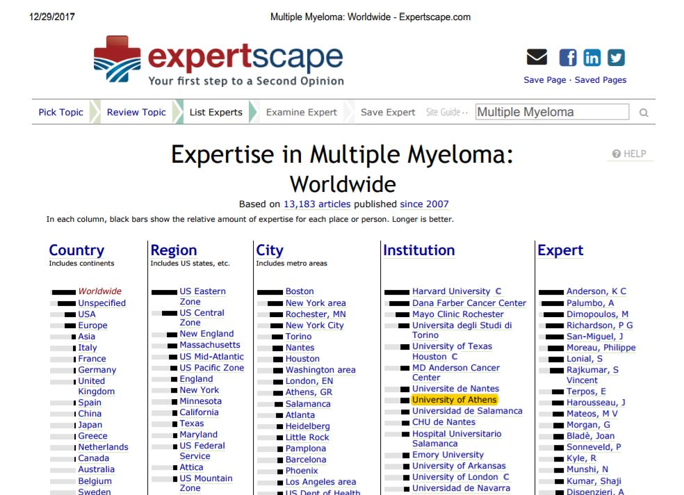
Task: Click the since 2007 link
Action: click(424, 204)
